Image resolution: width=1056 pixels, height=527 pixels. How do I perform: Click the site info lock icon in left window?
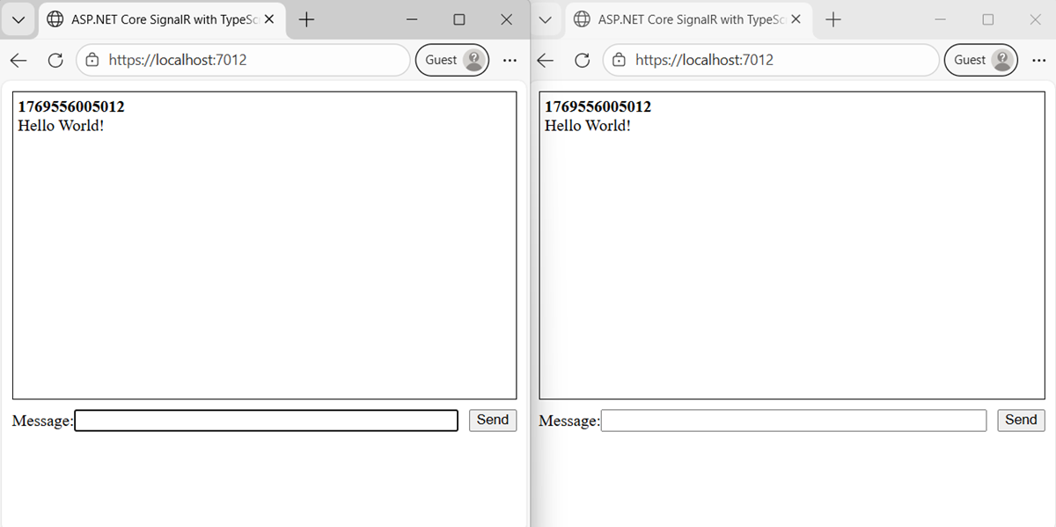tap(93, 60)
